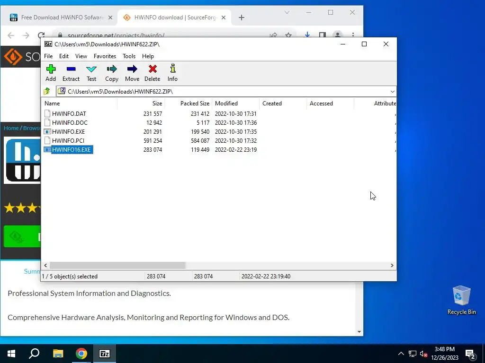Open the Recycle Bin desktop icon
This screenshot has height=363, width=485.
pos(461,300)
